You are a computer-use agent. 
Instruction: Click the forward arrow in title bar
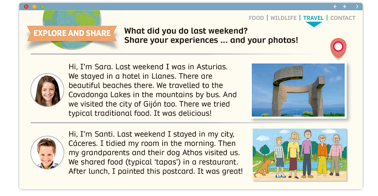[344, 6]
